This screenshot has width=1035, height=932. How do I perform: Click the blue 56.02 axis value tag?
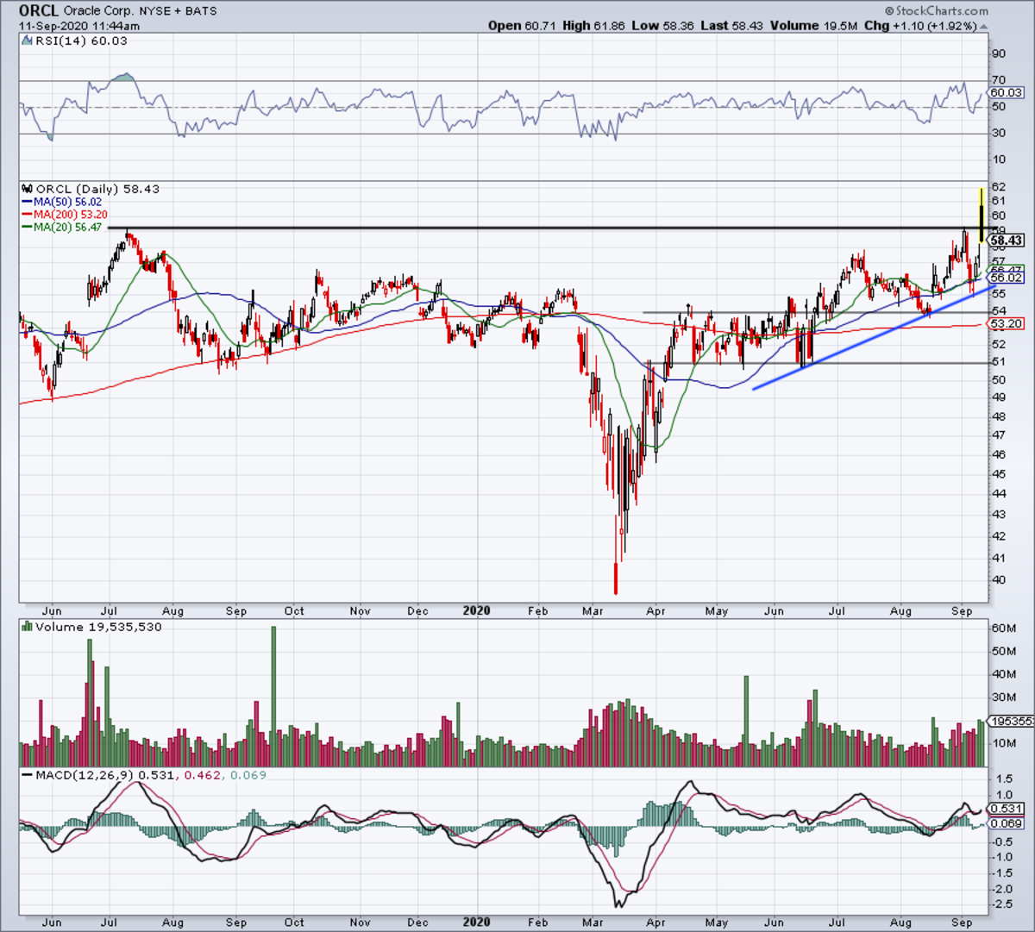pos(1007,278)
